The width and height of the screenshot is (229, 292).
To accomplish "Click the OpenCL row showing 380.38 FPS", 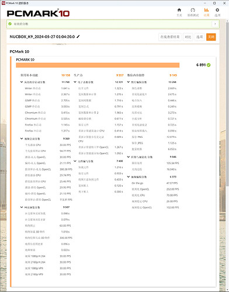I will point(48,169).
